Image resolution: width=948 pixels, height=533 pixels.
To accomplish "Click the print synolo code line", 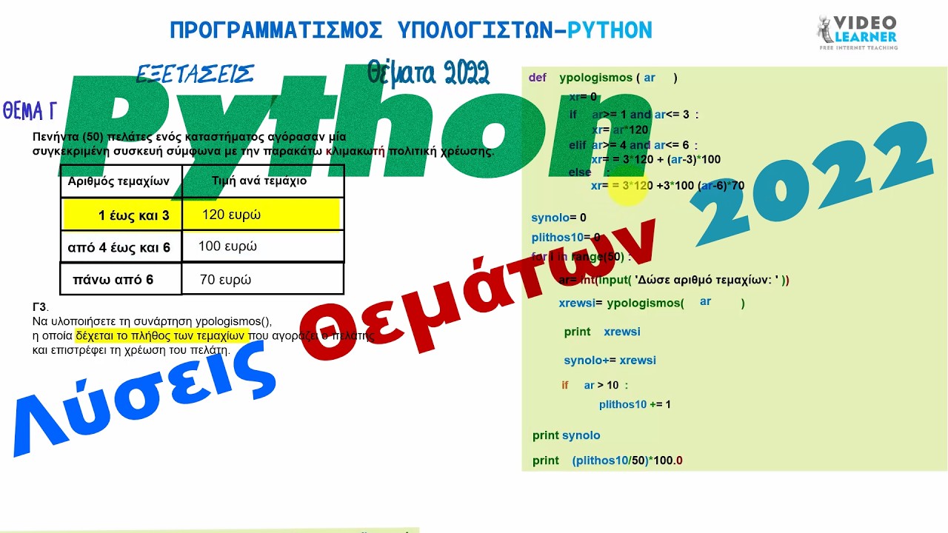I will (x=567, y=435).
